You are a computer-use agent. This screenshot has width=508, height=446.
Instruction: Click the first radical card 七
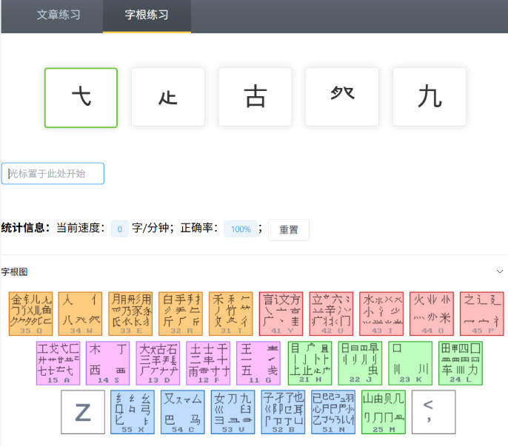point(81,98)
